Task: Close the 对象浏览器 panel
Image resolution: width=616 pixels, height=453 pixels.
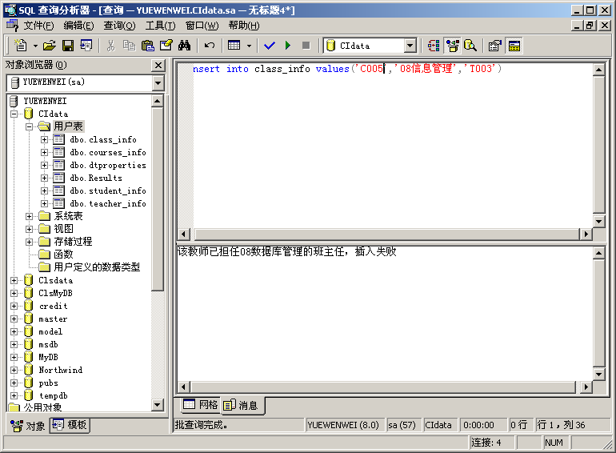Action: coord(158,65)
